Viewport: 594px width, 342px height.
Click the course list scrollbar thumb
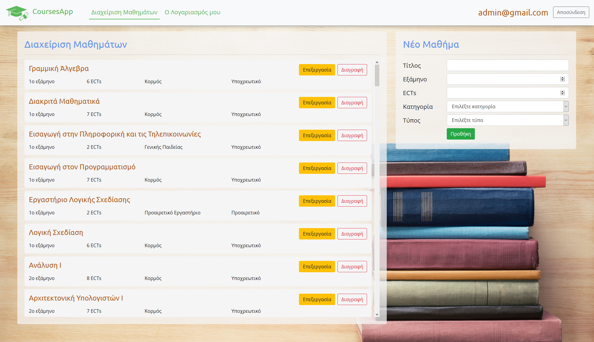377,75
